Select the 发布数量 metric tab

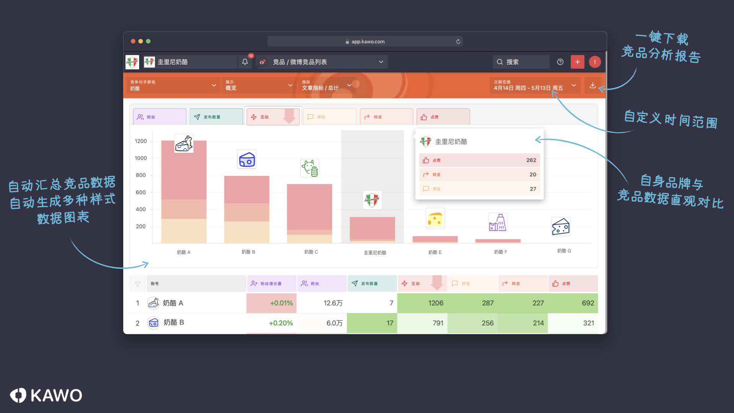pyautogui.click(x=216, y=117)
